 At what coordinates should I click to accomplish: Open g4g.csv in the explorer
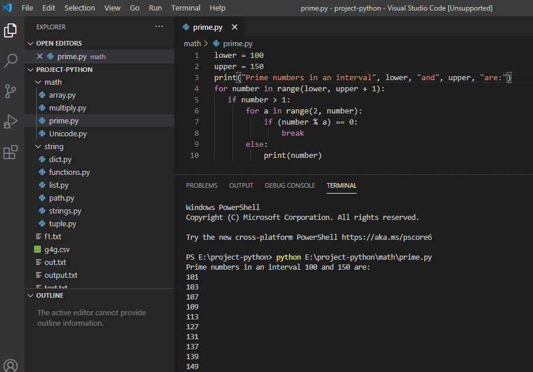[57, 250]
